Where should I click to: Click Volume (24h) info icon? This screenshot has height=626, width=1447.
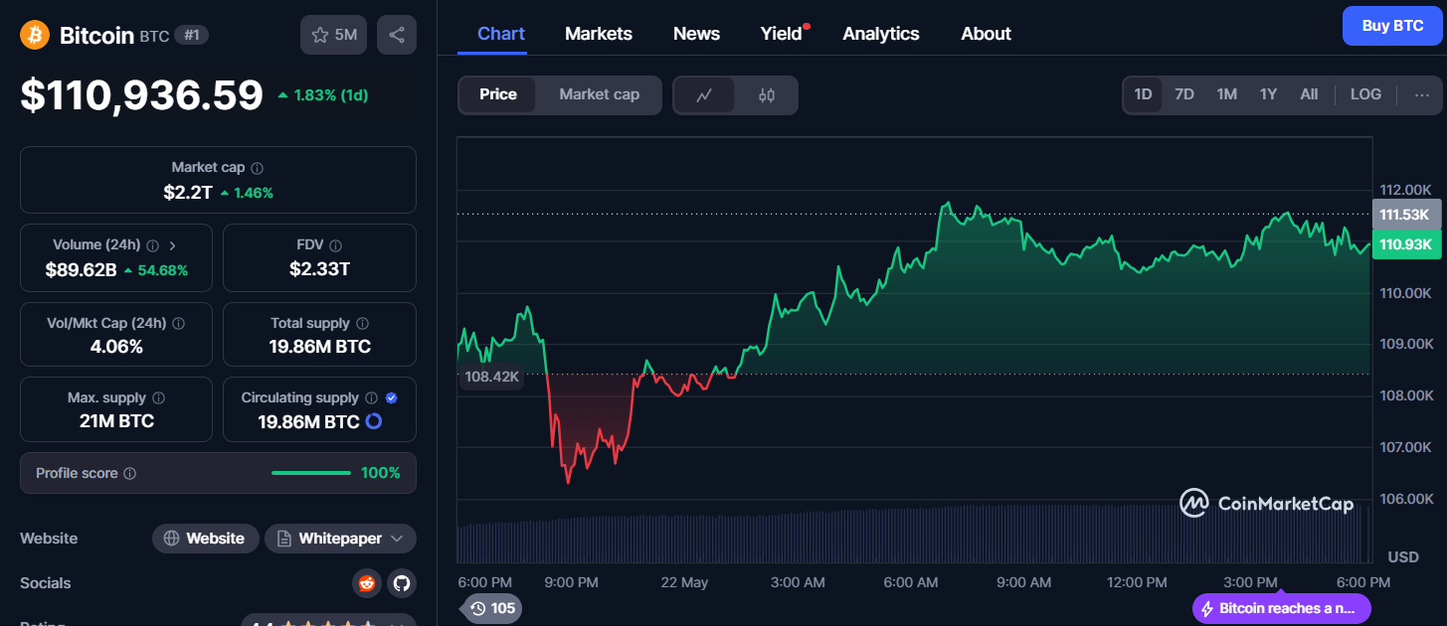pyautogui.click(x=152, y=245)
